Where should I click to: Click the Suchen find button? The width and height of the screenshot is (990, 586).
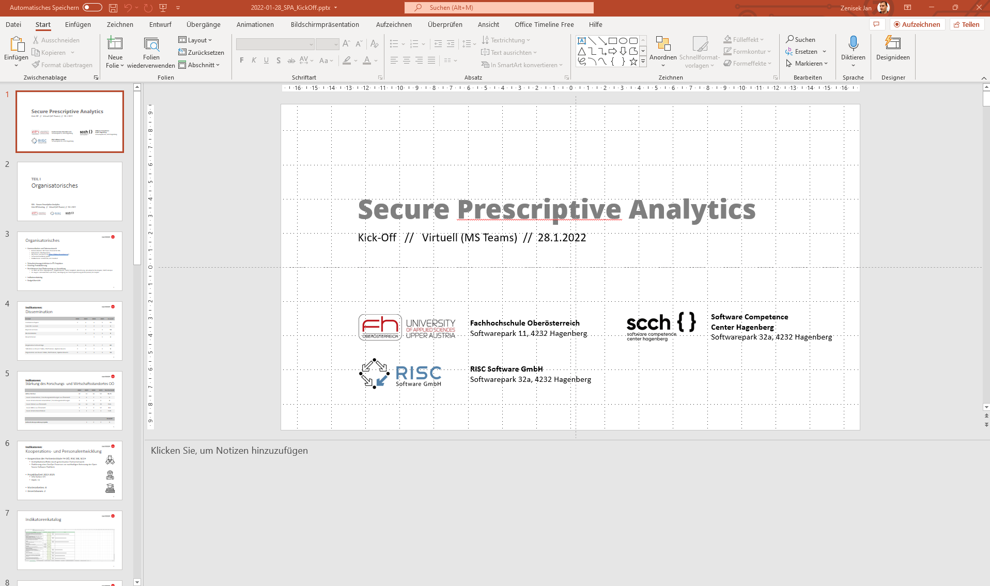pyautogui.click(x=800, y=39)
